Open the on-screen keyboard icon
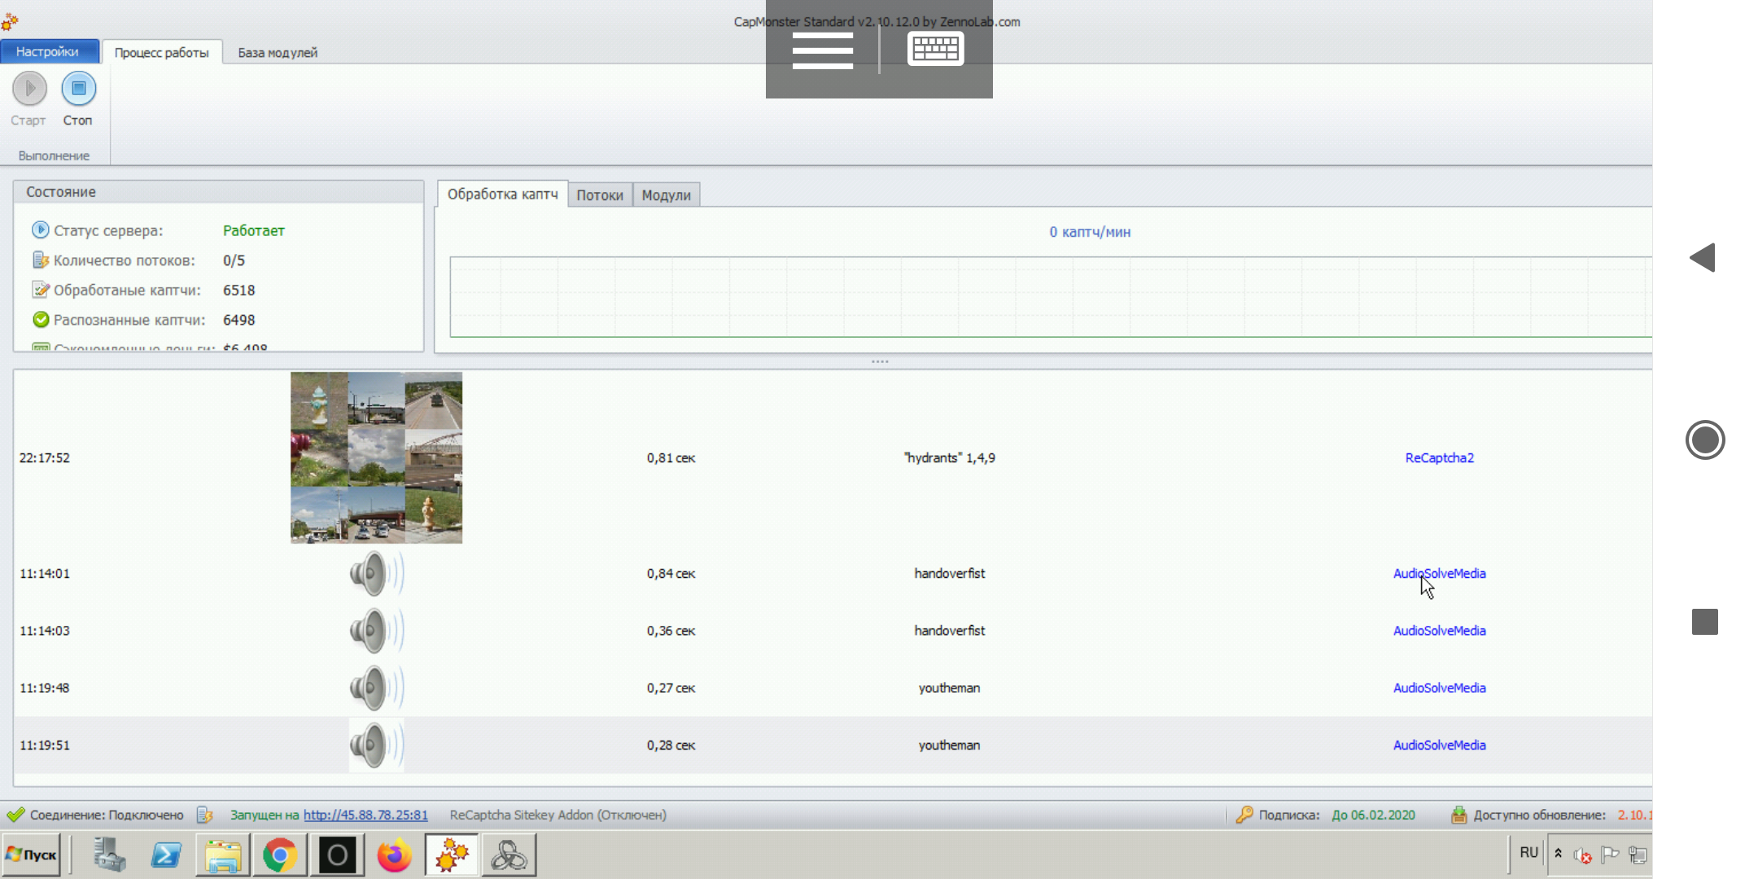The width and height of the screenshot is (1758, 879). (x=935, y=49)
